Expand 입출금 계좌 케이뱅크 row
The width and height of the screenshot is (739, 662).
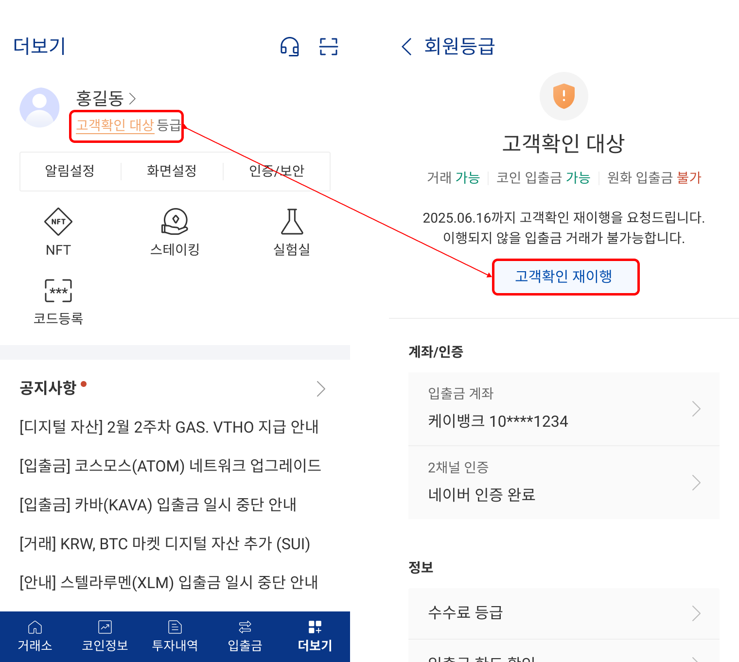[x=564, y=409]
